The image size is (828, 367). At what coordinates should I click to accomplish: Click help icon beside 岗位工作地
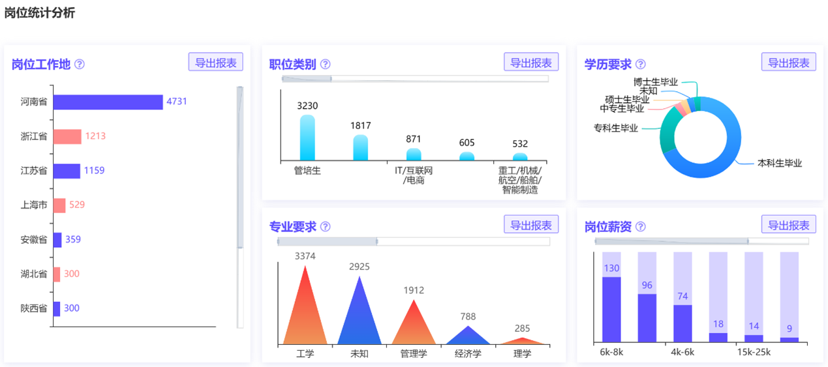(80, 64)
